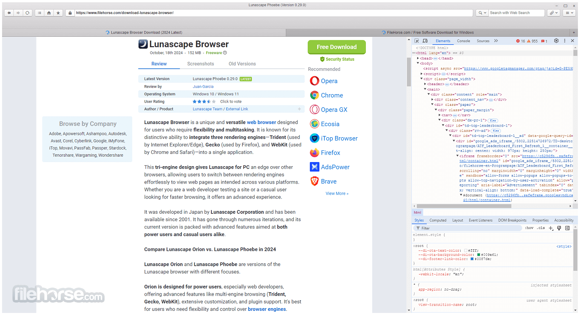
Task: Switch to FileHorse.com Free Software Download tab
Action: (x=428, y=32)
